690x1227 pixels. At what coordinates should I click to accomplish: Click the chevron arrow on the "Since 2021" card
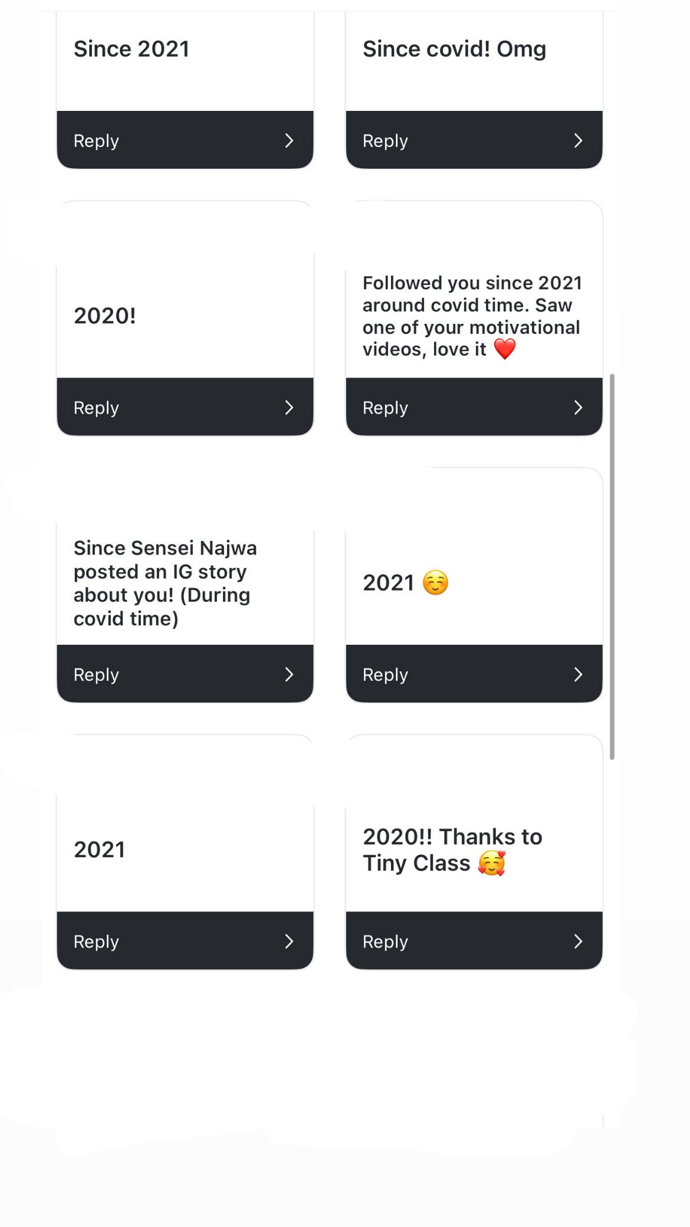coord(289,140)
